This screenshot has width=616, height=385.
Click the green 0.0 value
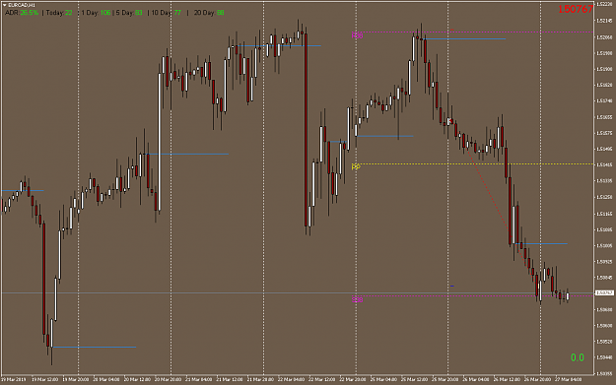point(578,357)
